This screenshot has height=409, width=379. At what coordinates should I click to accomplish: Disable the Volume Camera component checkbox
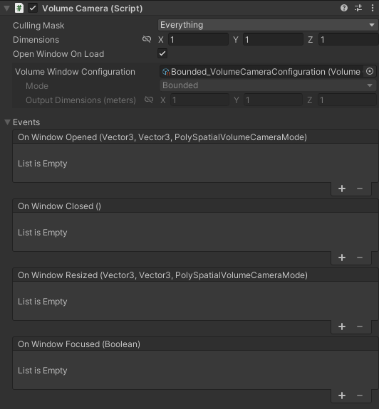pyautogui.click(x=33, y=8)
